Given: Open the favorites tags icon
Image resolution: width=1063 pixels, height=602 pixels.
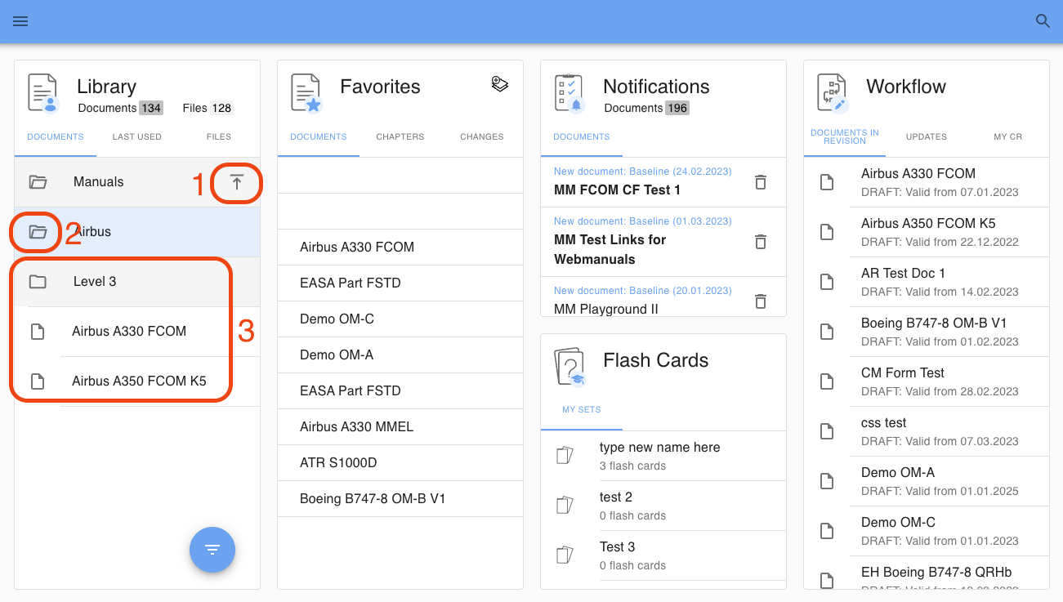Looking at the screenshot, I should pos(500,83).
